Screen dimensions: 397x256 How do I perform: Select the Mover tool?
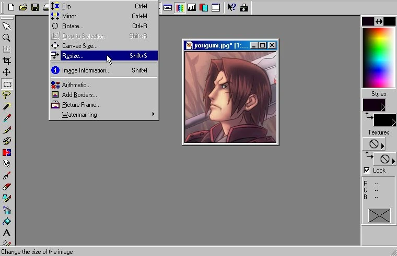coord(7,72)
